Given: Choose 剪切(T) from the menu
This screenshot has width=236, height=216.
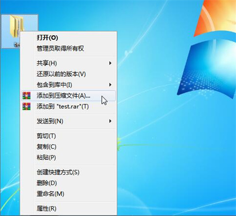Looking at the screenshot, I should 68,136.
